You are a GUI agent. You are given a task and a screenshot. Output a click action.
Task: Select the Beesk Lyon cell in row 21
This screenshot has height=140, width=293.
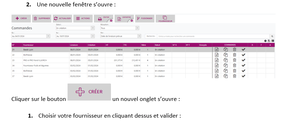click(46, 50)
